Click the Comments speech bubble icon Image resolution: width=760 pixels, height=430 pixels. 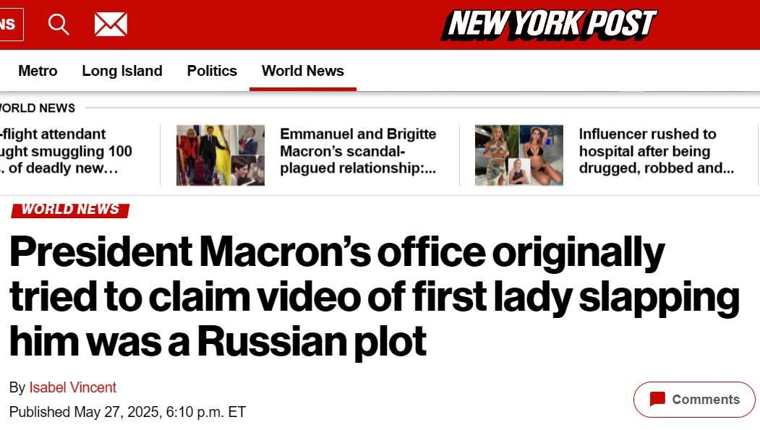tap(657, 399)
